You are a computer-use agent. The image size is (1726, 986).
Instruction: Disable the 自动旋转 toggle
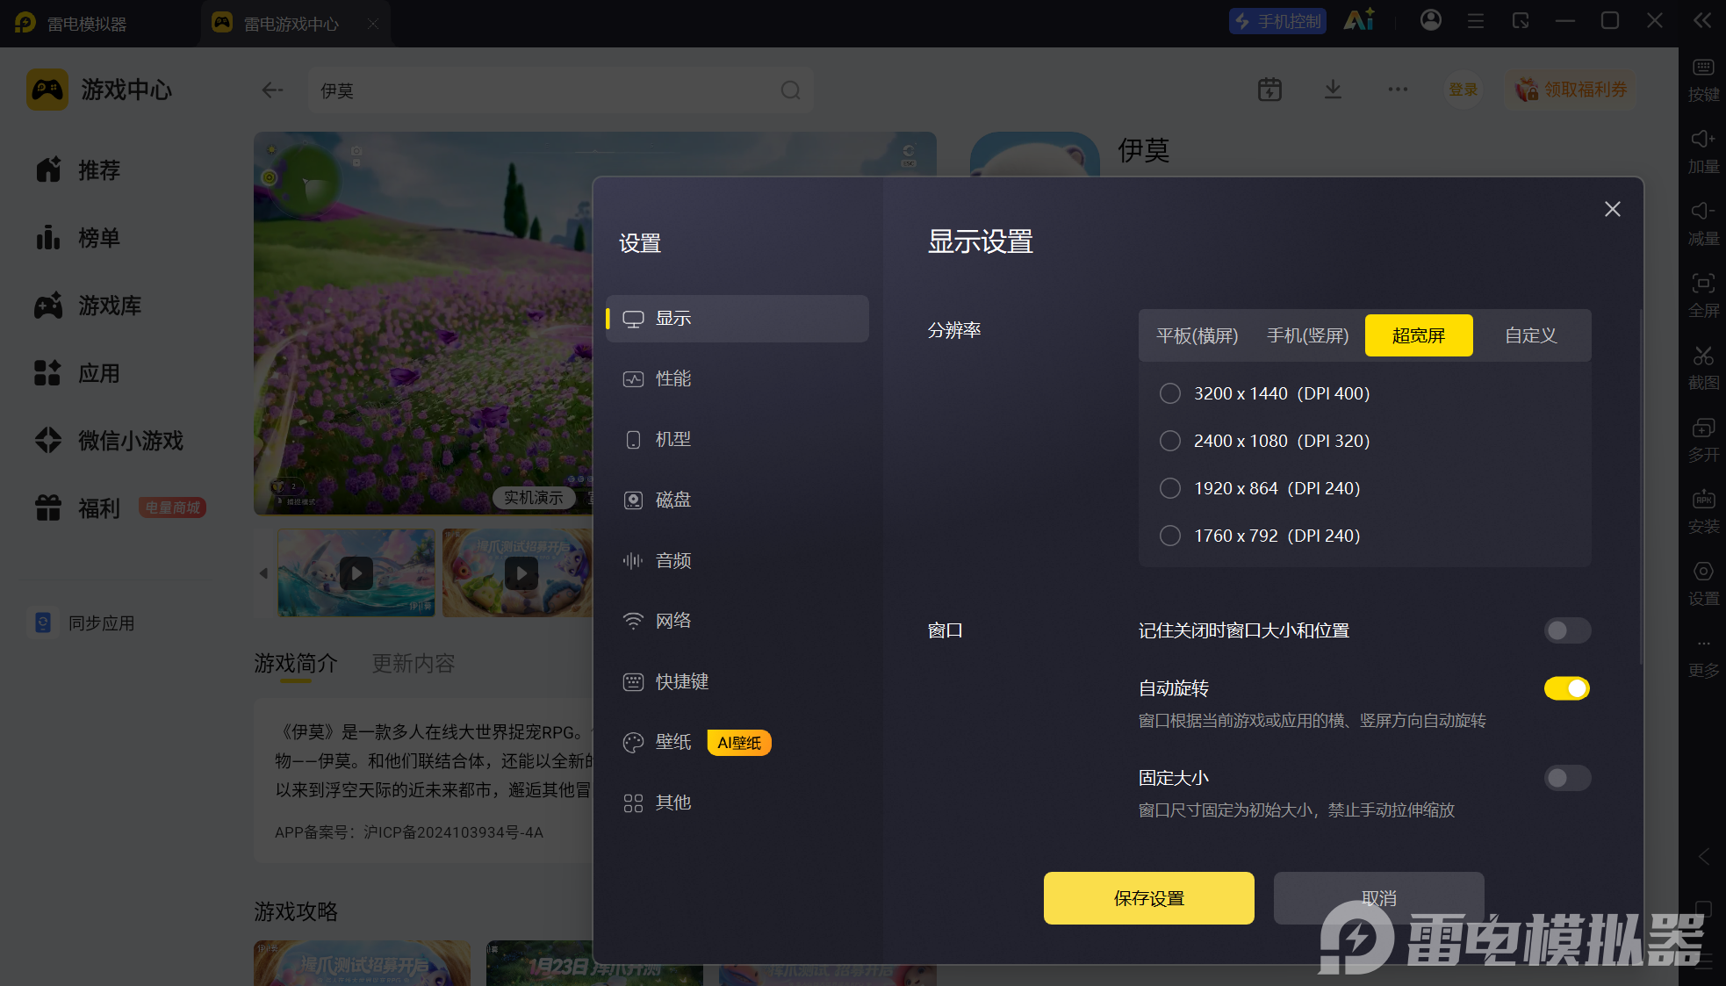pyautogui.click(x=1567, y=688)
